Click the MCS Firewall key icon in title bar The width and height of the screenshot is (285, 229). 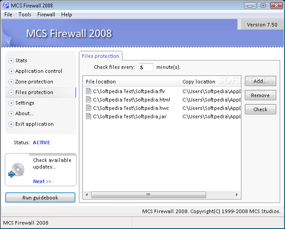coord(6,5)
